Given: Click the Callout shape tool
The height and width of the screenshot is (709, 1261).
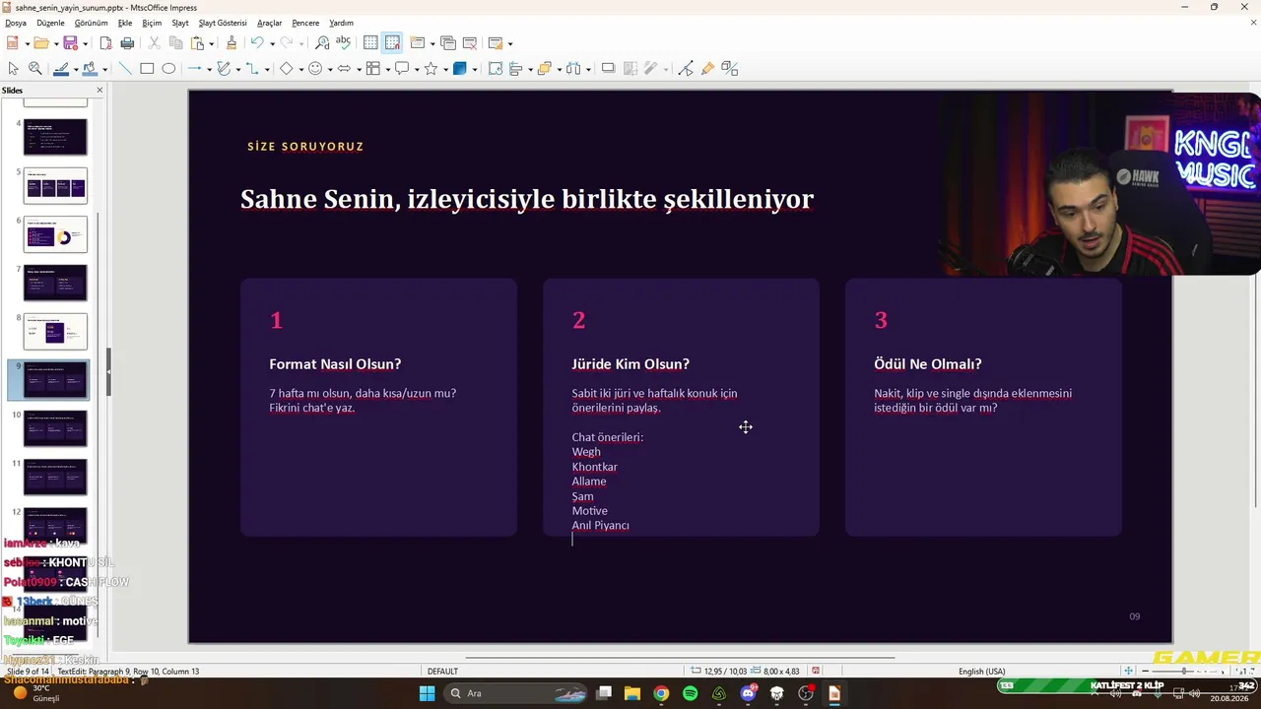Looking at the screenshot, I should pyautogui.click(x=402, y=69).
